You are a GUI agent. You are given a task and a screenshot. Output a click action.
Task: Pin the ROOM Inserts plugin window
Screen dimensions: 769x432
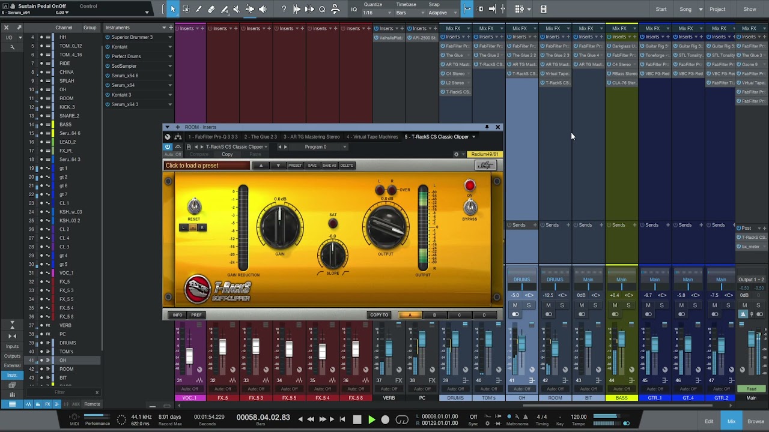[487, 127]
